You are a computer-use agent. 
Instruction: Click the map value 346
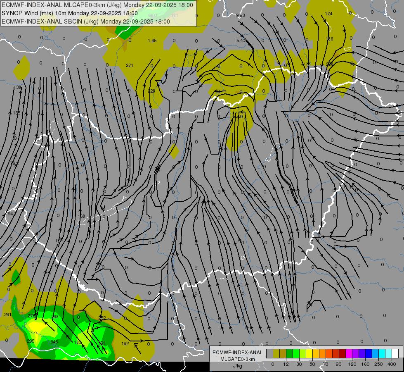54,342
